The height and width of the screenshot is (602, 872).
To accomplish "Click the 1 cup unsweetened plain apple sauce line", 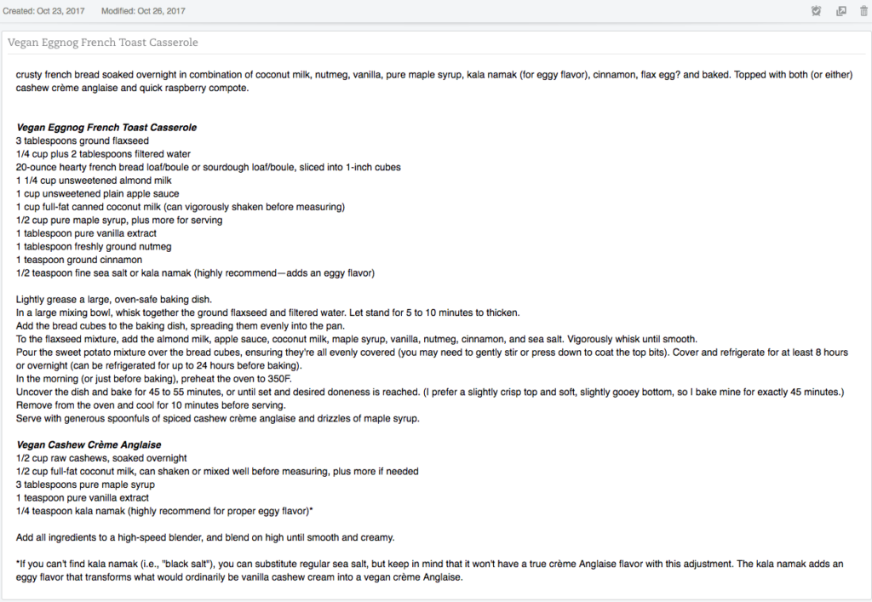I will (97, 193).
